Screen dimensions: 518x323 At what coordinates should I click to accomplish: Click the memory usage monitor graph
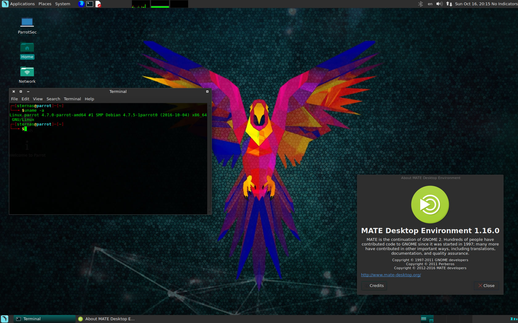[160, 4]
